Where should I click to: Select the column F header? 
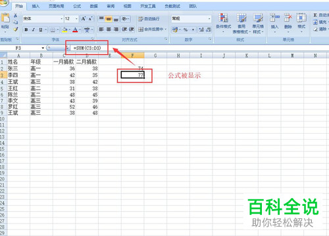click(x=132, y=56)
